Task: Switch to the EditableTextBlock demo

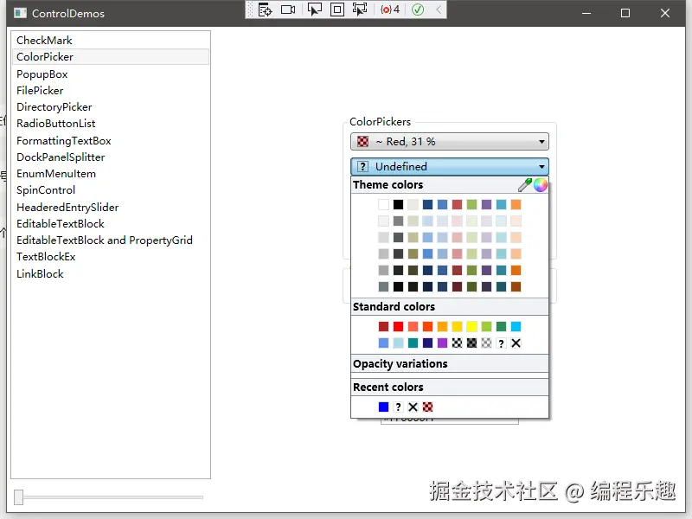Action: pos(111,224)
